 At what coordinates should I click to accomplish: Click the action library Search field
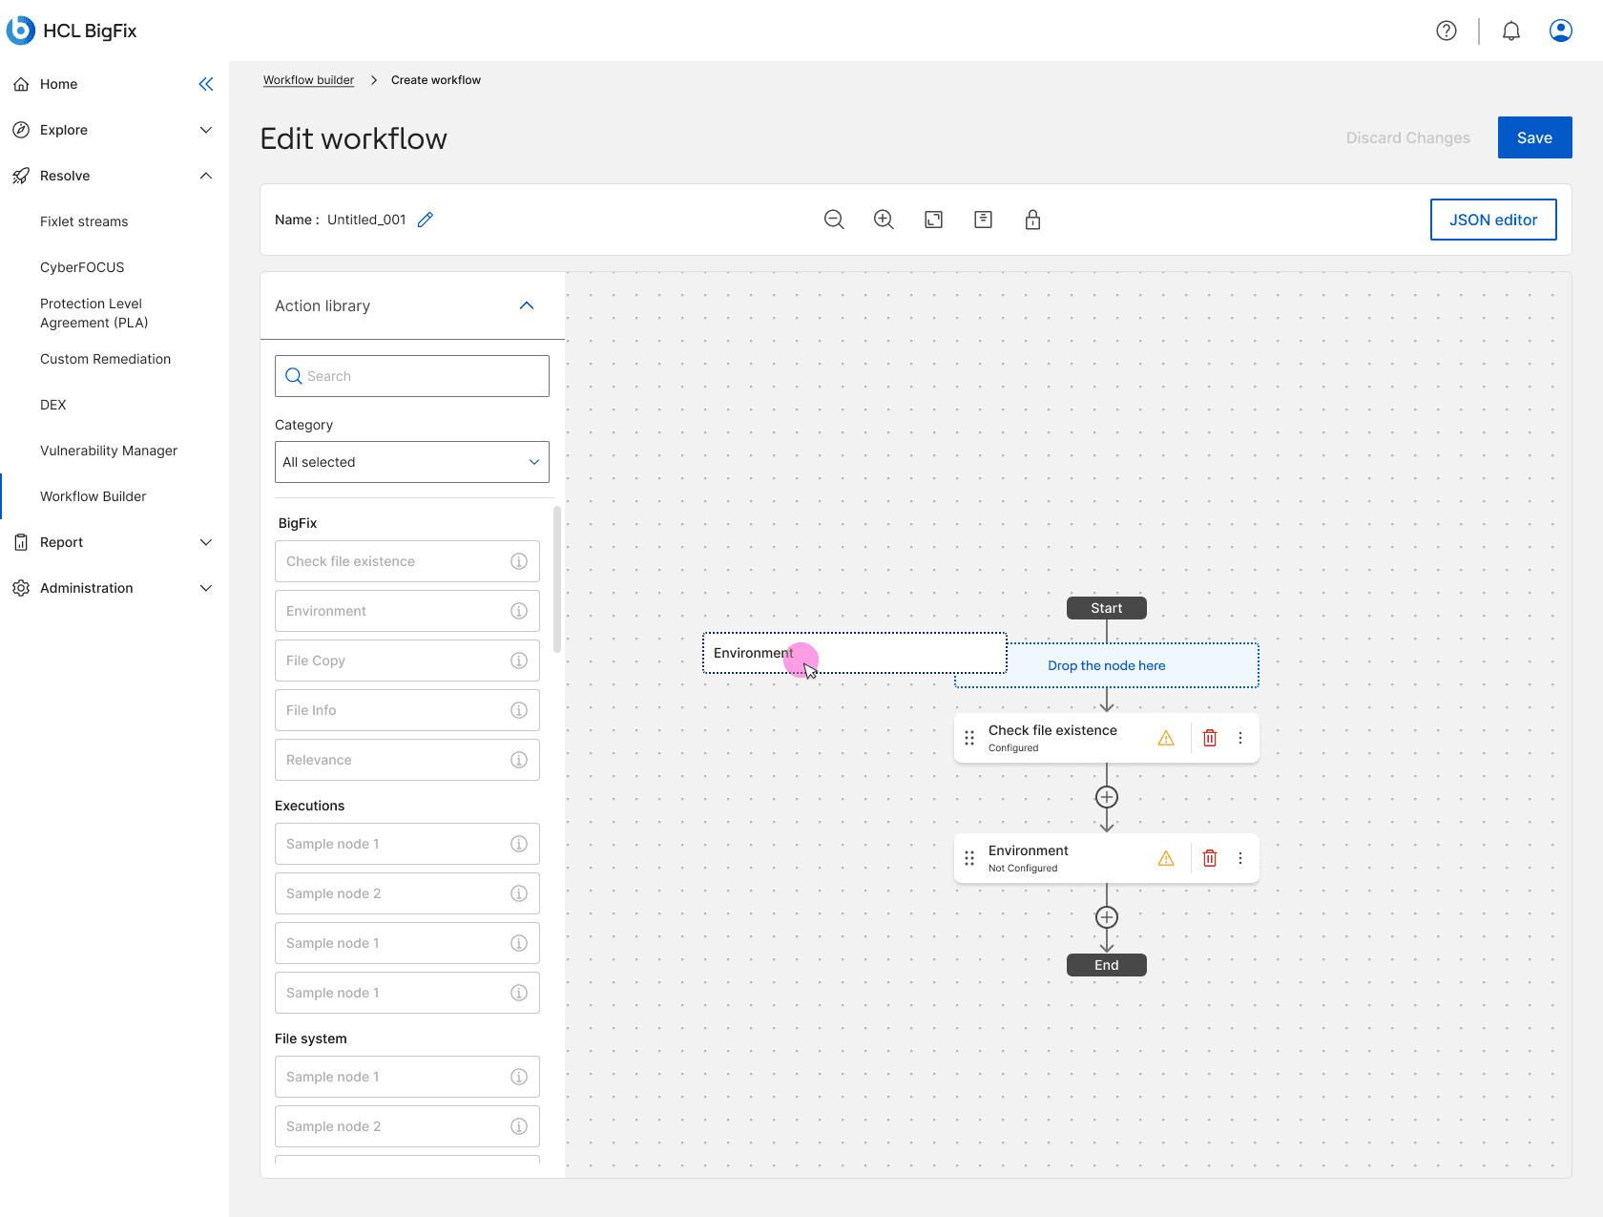pos(412,376)
